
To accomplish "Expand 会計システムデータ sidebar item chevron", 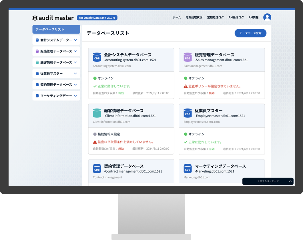I will click(75, 40).
